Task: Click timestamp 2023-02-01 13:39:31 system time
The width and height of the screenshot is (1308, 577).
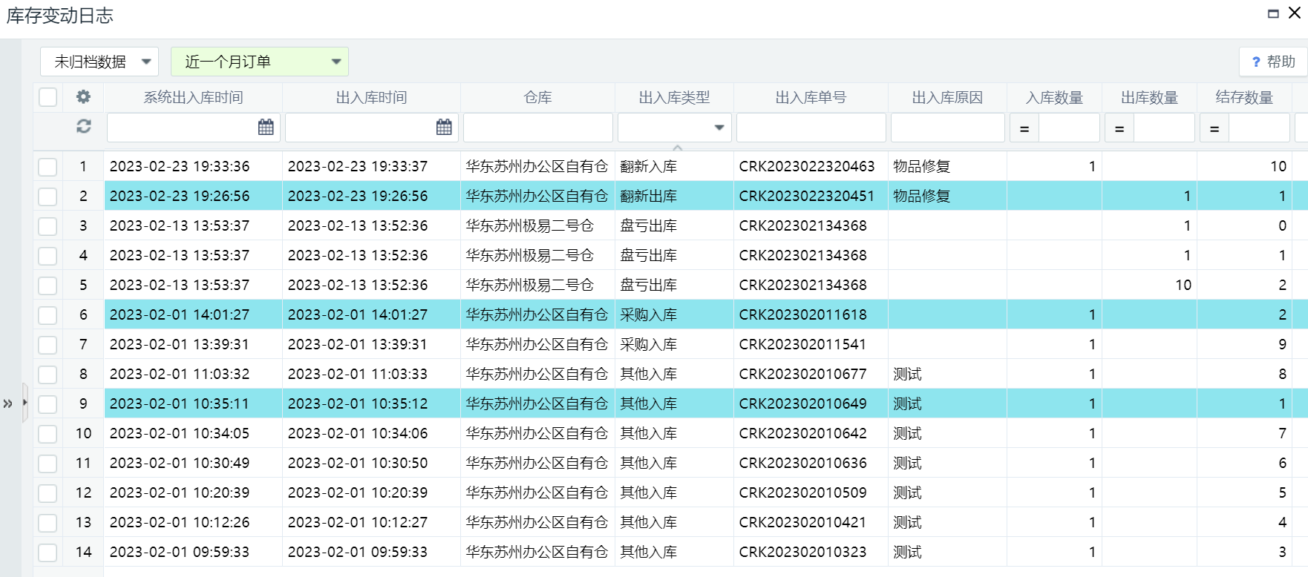Action: pyautogui.click(x=180, y=344)
